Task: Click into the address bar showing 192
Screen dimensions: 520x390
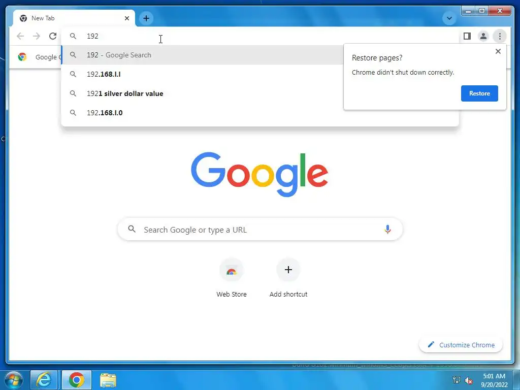Action: 260,36
